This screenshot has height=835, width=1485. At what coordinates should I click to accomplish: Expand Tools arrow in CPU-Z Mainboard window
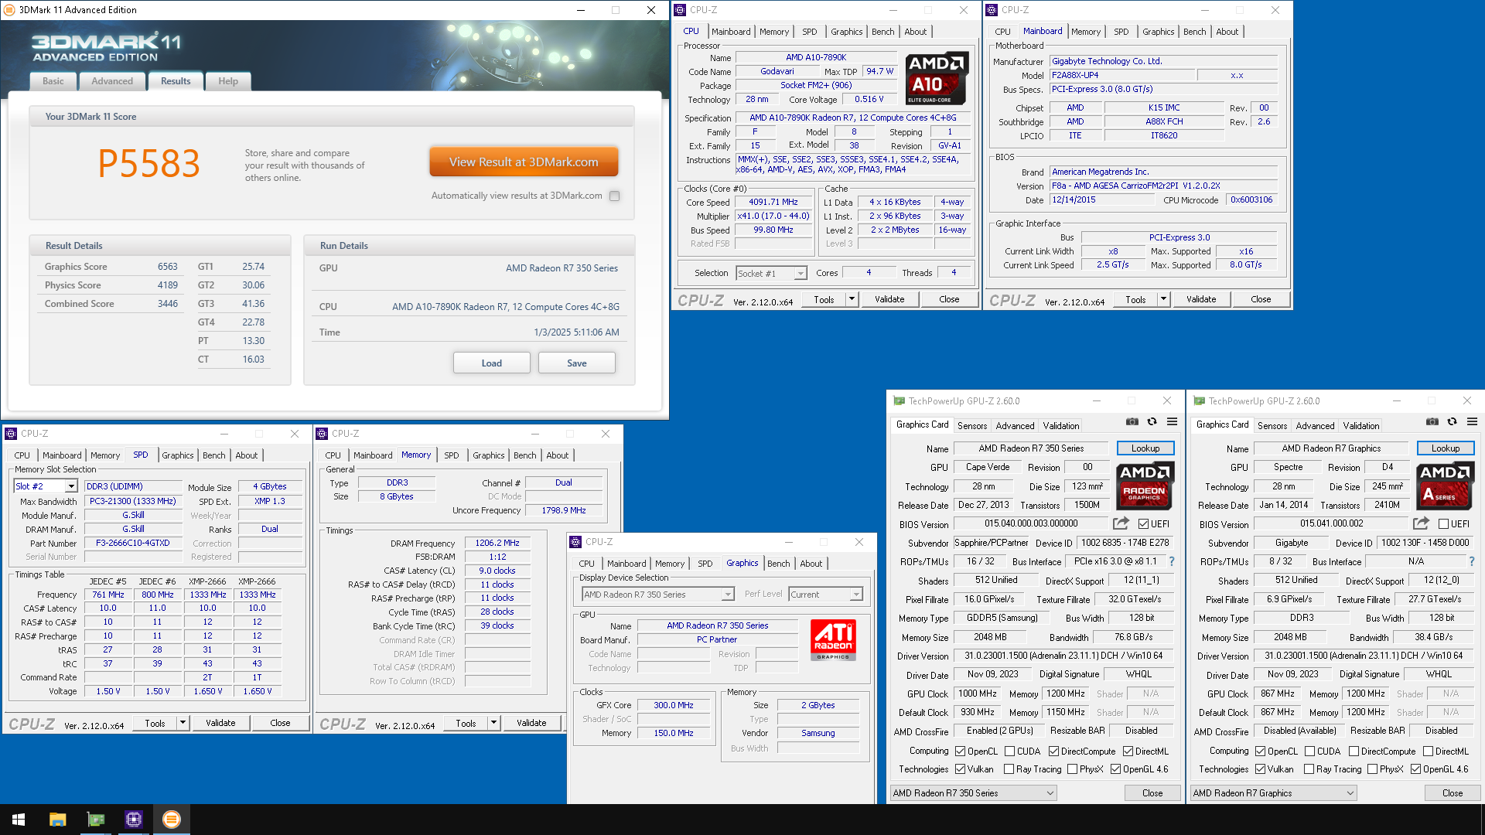coord(1163,299)
